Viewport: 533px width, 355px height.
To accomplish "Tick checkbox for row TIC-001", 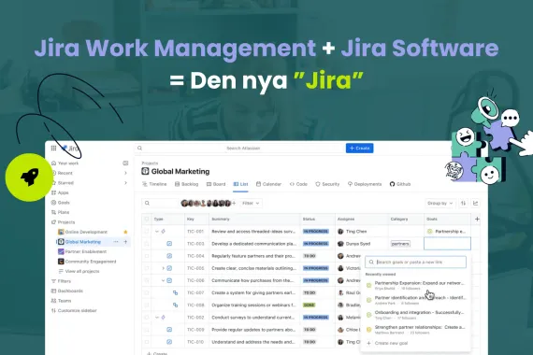I will point(147,232).
